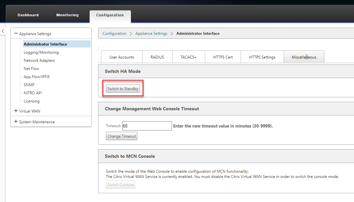354x202 pixels.
Task: Open the Licensing item
Action: pos(32,101)
